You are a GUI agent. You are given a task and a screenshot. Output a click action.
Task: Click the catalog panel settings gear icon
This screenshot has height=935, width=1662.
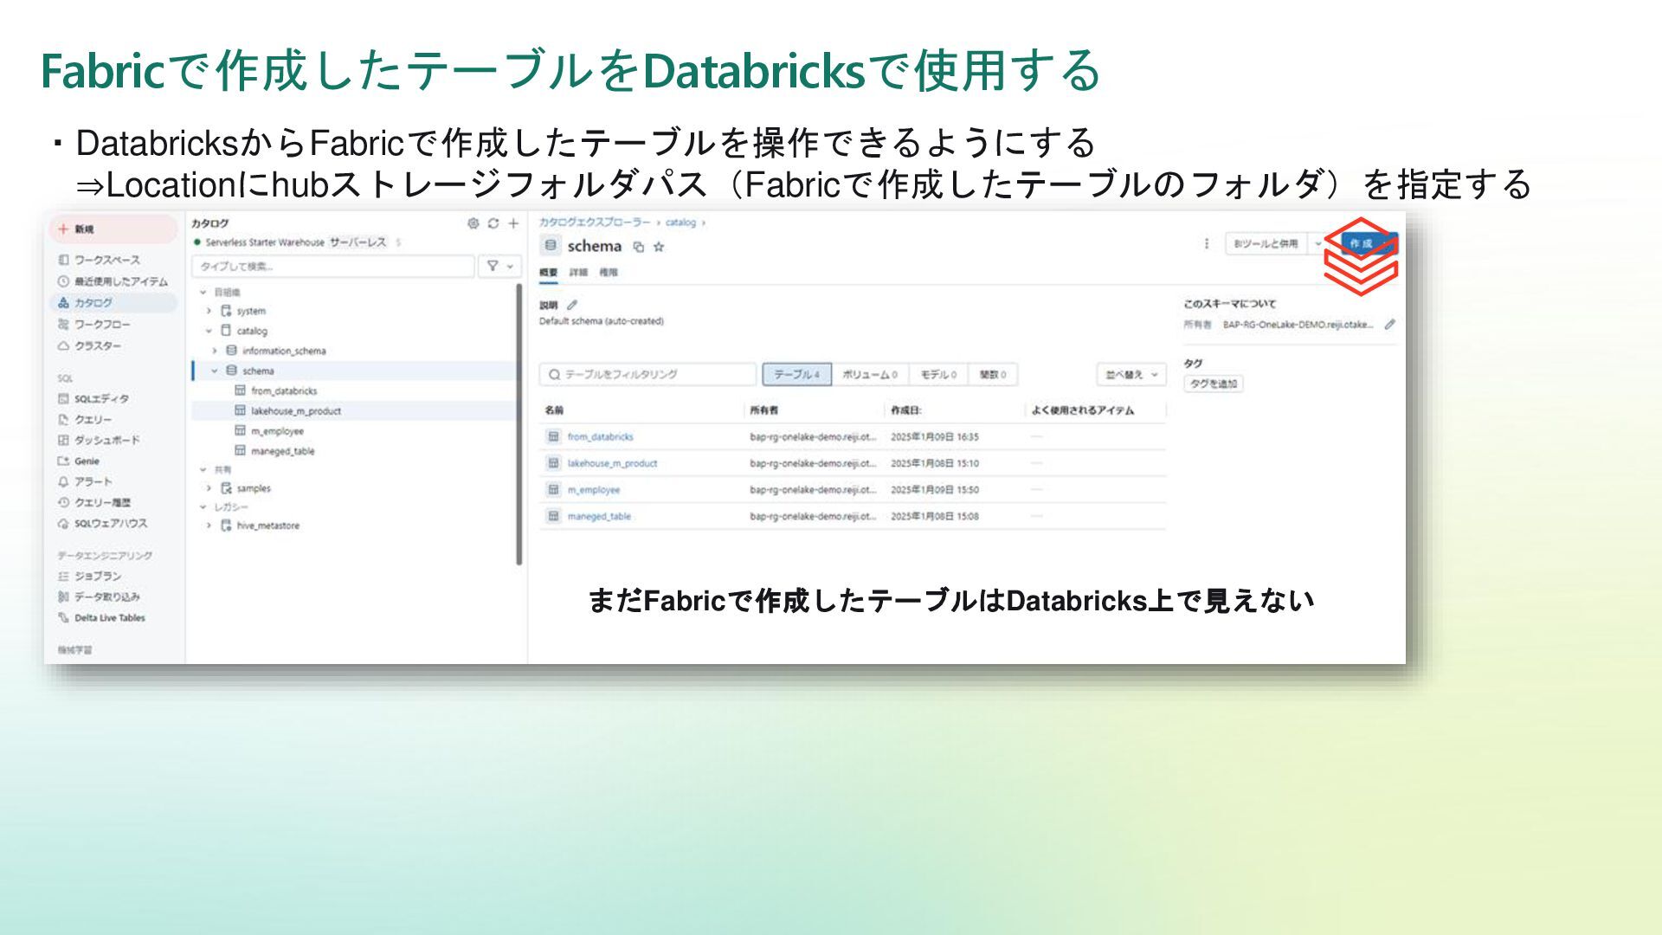473,223
